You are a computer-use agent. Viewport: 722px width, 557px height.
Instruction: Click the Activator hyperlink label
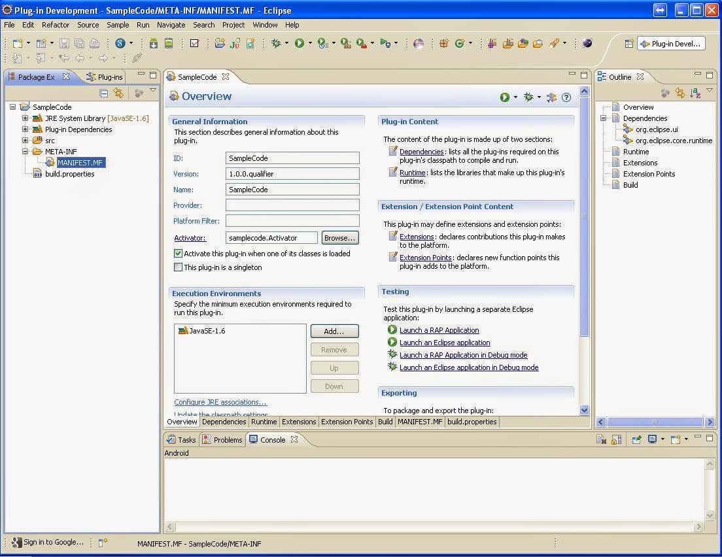coord(190,238)
